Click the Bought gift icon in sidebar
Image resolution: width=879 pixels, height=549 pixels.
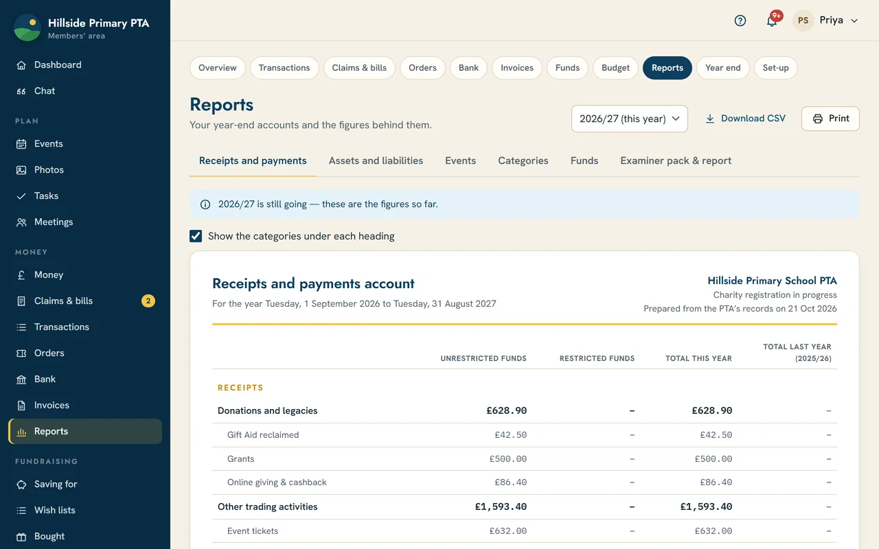[21, 537]
